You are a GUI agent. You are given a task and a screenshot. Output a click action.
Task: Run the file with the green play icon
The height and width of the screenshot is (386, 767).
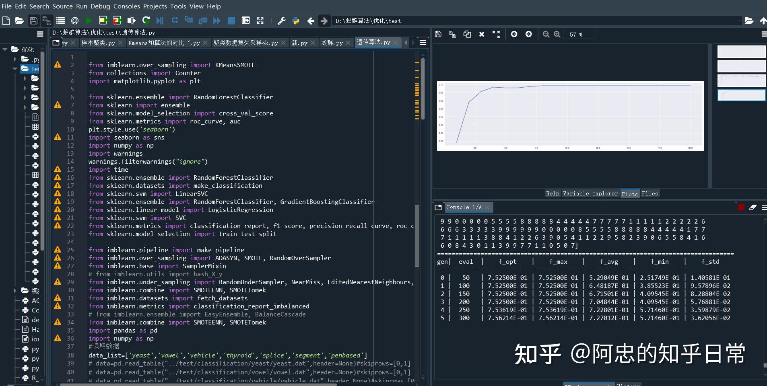[x=89, y=21]
